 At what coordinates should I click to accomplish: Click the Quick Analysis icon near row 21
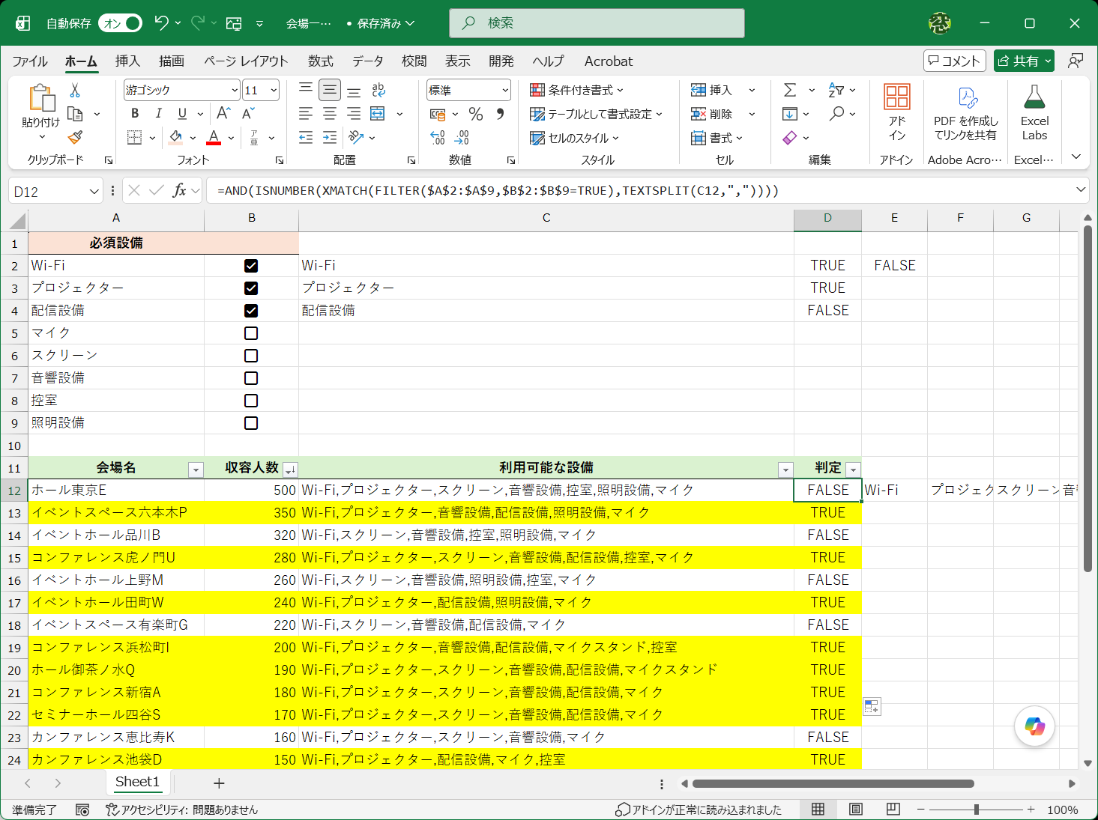pyautogui.click(x=872, y=706)
